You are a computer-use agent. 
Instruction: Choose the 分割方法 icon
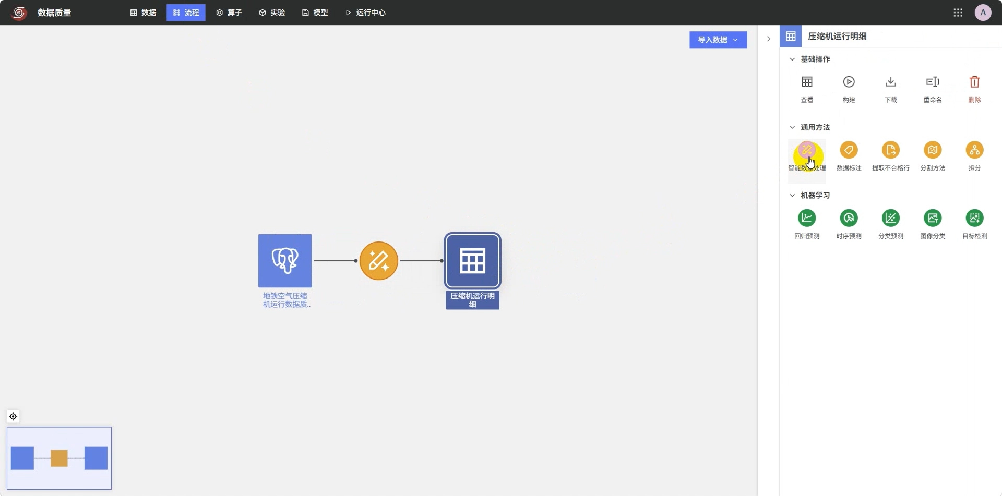933,150
